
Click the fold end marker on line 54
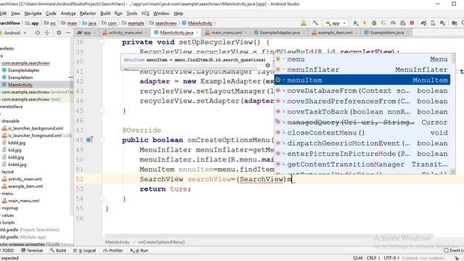click(x=101, y=198)
